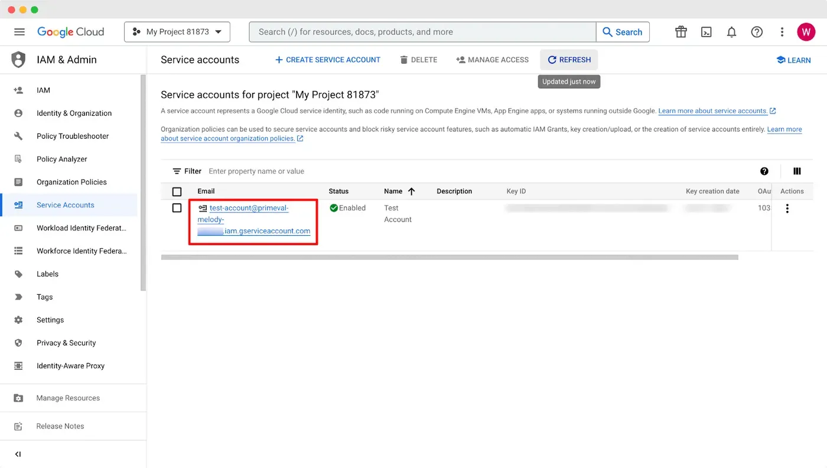Screen dimensions: 827x468
Task: Open the three-dot settings menu in header
Action: pyautogui.click(x=782, y=32)
